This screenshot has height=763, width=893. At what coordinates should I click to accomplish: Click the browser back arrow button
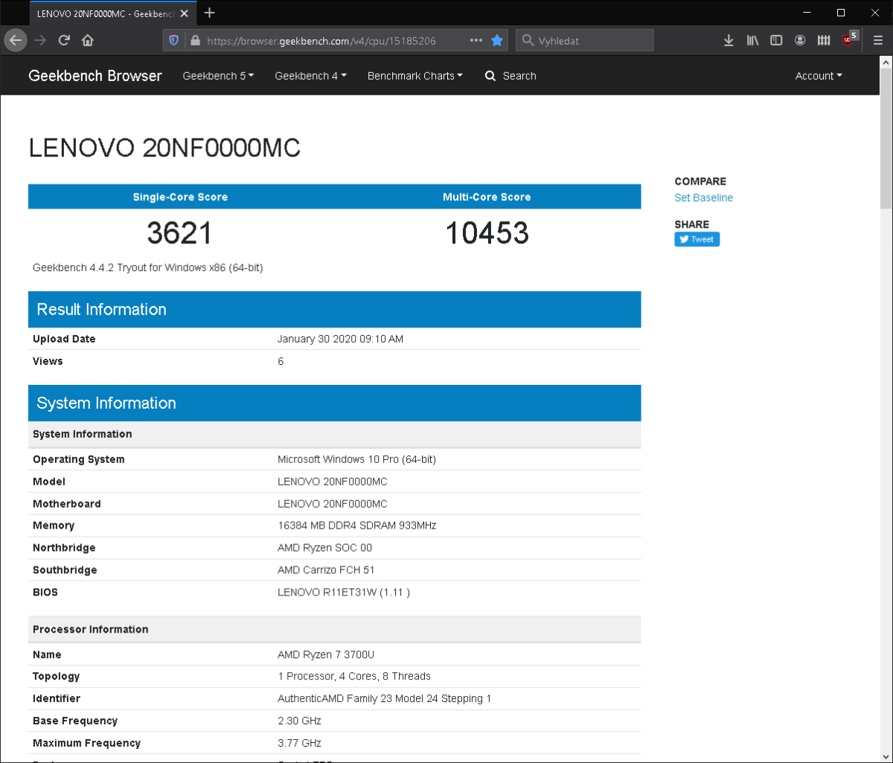(x=16, y=40)
